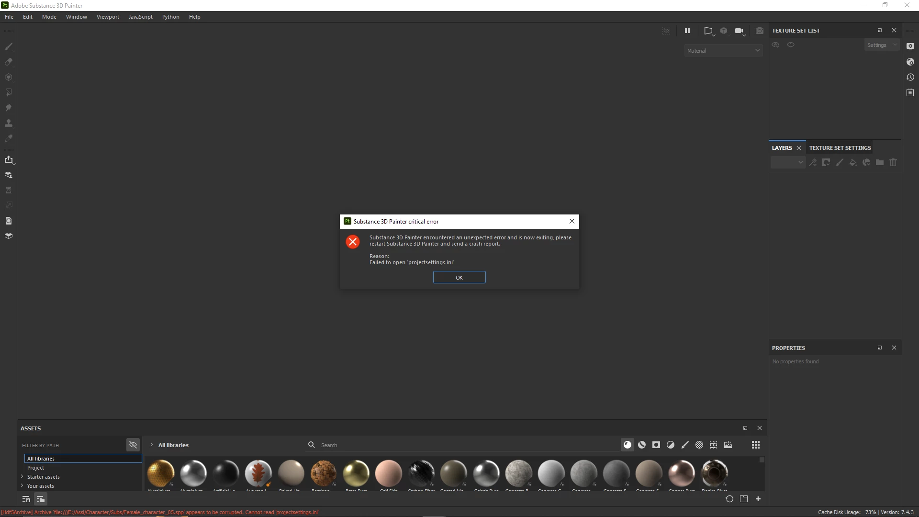Select the Clone stamp tool
The width and height of the screenshot is (919, 517).
pyautogui.click(x=9, y=123)
